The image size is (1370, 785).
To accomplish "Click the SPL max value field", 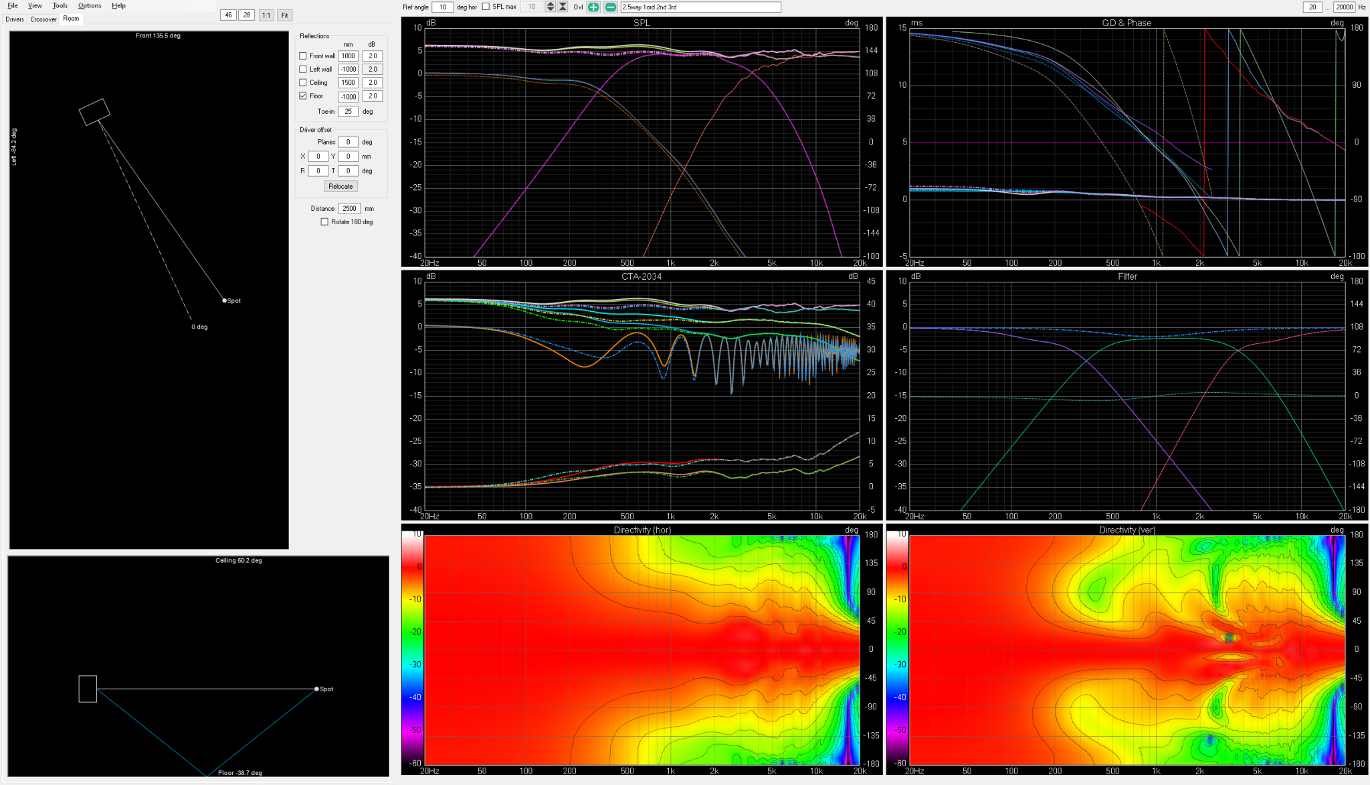I will [x=532, y=7].
